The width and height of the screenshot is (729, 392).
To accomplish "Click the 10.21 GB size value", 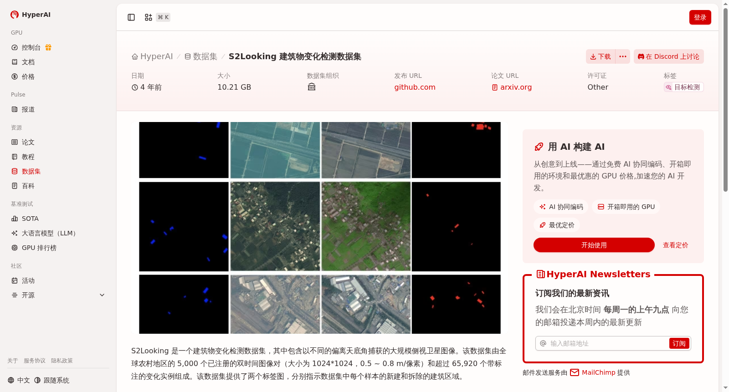I will click(x=234, y=87).
